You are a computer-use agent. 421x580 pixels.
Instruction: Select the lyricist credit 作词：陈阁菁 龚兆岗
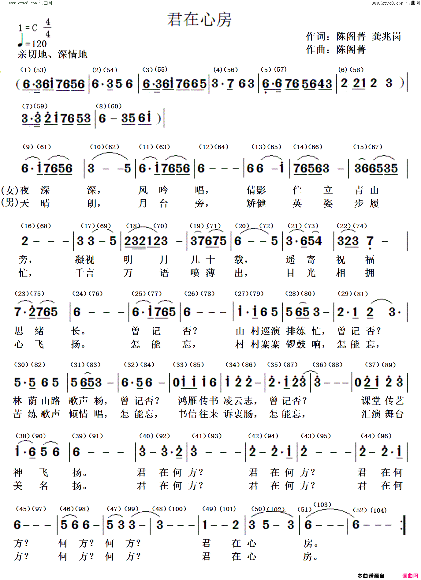tap(353, 36)
